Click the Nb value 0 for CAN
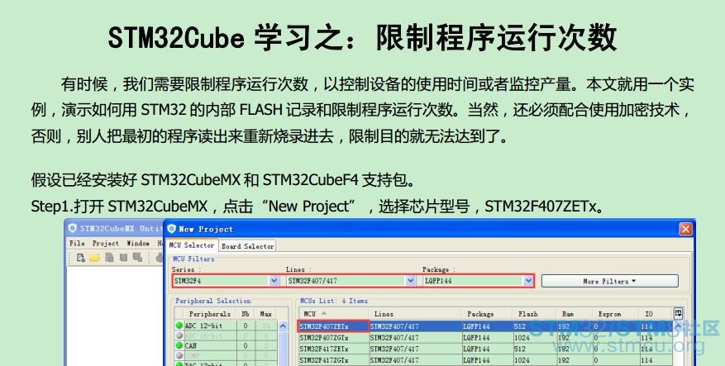The image size is (725, 366). (245, 345)
